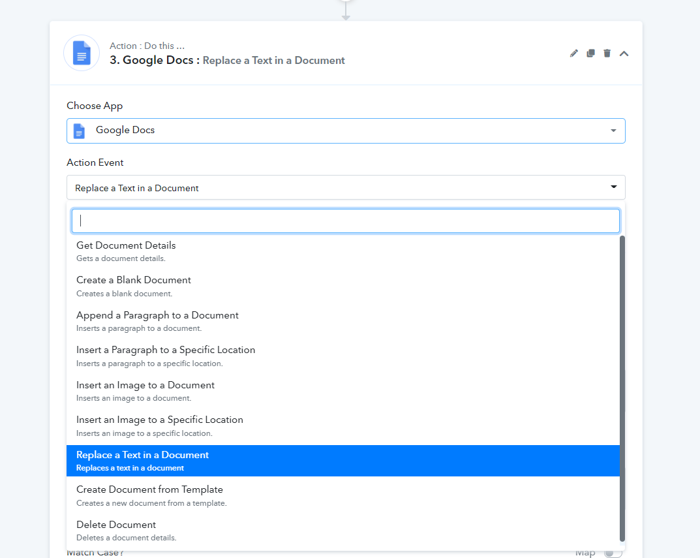This screenshot has height=558, width=700.
Task: Choose Insert an Image to a Specific Location
Action: 343,426
